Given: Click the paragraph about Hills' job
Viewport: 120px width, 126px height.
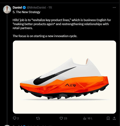Looking at the screenshot, I should [x=62, y=24].
